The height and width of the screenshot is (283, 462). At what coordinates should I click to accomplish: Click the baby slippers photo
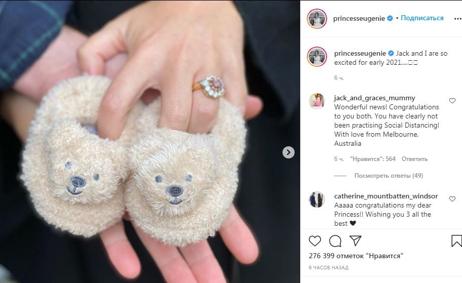pos(150,142)
